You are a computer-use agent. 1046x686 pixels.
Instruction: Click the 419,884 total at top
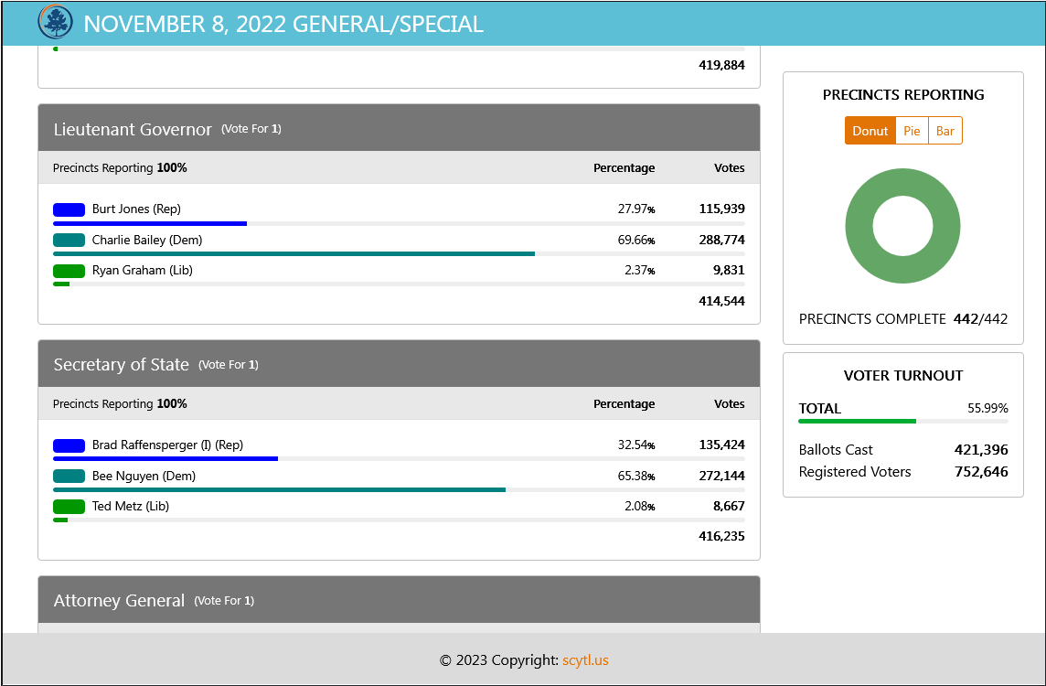[721, 65]
